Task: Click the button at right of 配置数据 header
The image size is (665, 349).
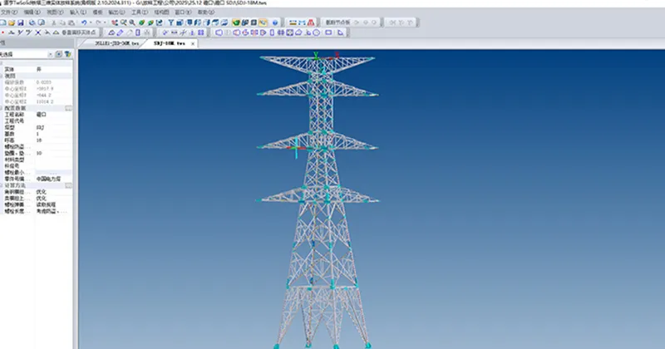Action: pyautogui.click(x=68, y=108)
